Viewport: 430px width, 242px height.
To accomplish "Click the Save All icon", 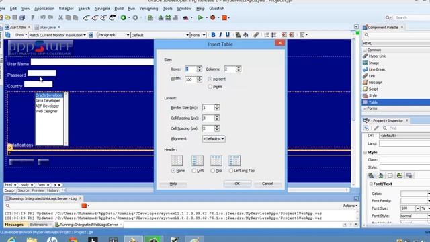I will point(22,18).
